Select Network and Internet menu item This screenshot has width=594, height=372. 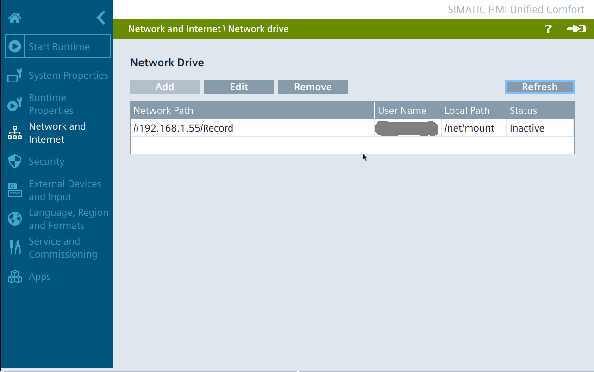click(x=57, y=133)
